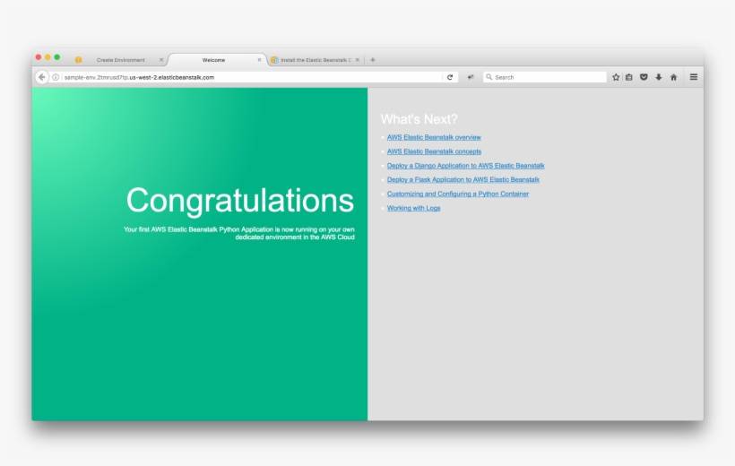Reload the page with the refresh icon
Screen dimensions: 735x466
[x=450, y=77]
